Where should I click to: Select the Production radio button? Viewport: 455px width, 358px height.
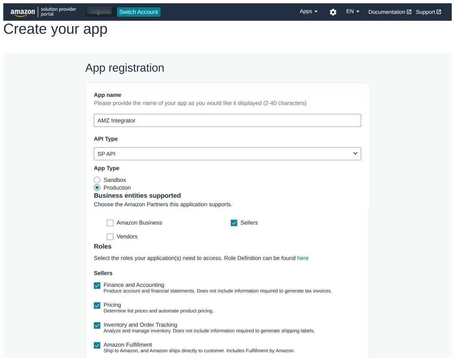(97, 188)
